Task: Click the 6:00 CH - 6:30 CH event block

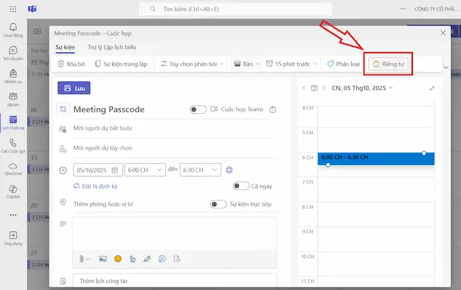Action: pos(375,158)
